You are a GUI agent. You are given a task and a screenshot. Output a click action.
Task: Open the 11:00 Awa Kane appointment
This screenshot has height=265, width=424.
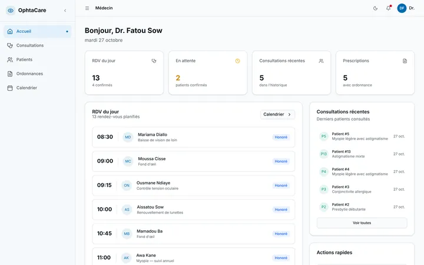(x=193, y=256)
